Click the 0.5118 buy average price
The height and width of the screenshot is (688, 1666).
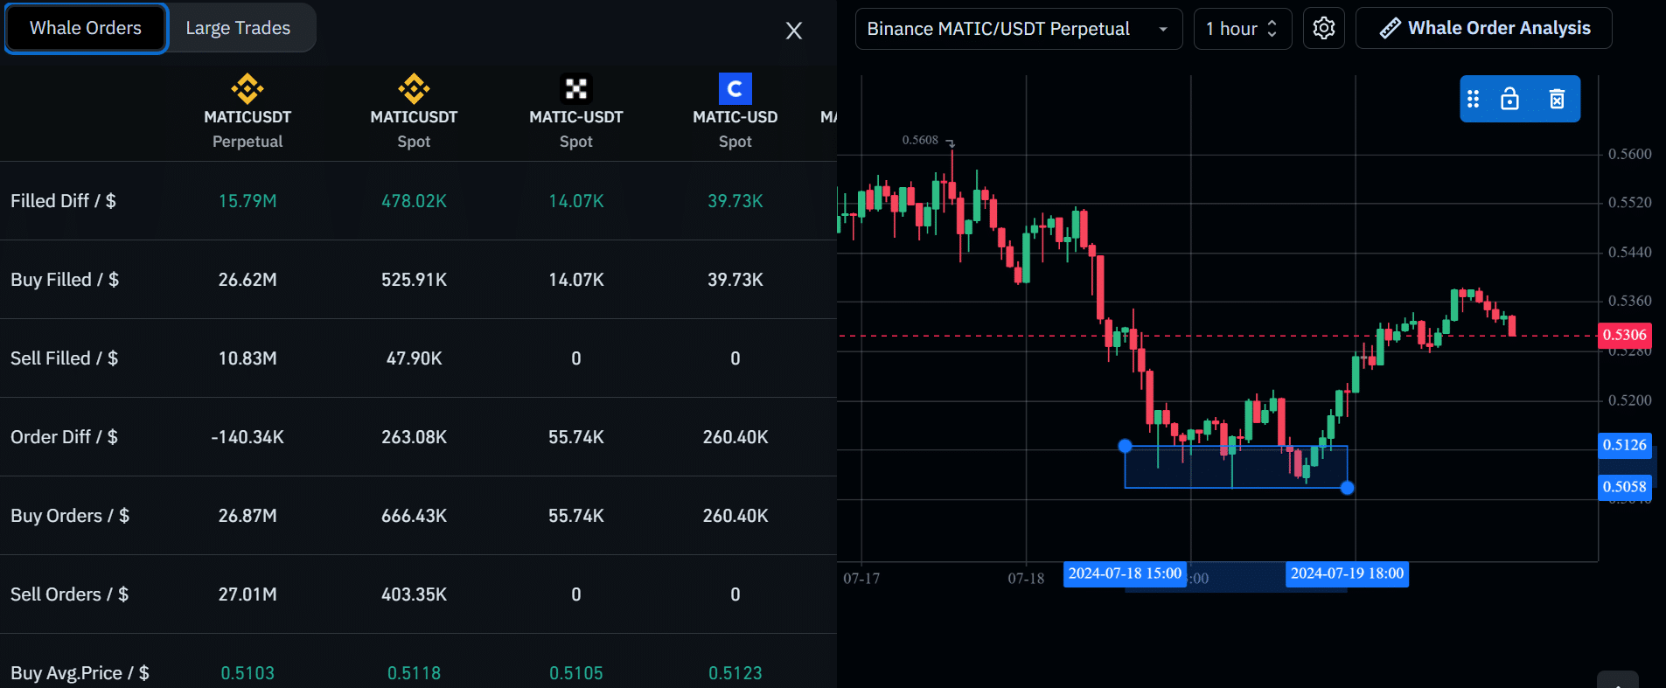pos(414,673)
